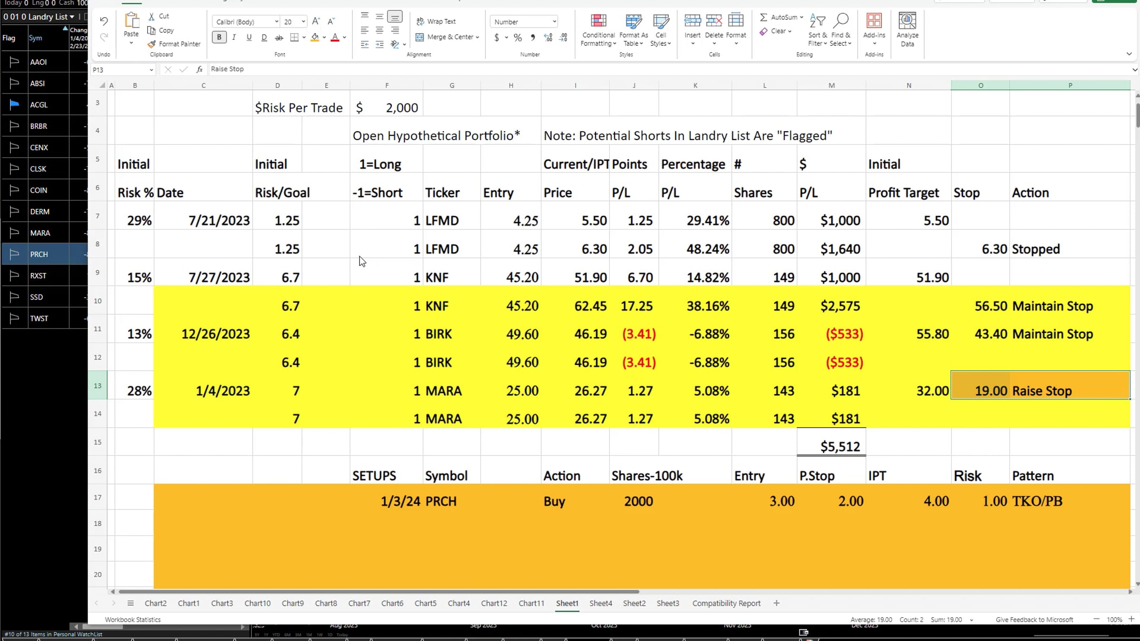Click the formula bar showing Raise Stop
This screenshot has height=641, width=1140.
669,69
